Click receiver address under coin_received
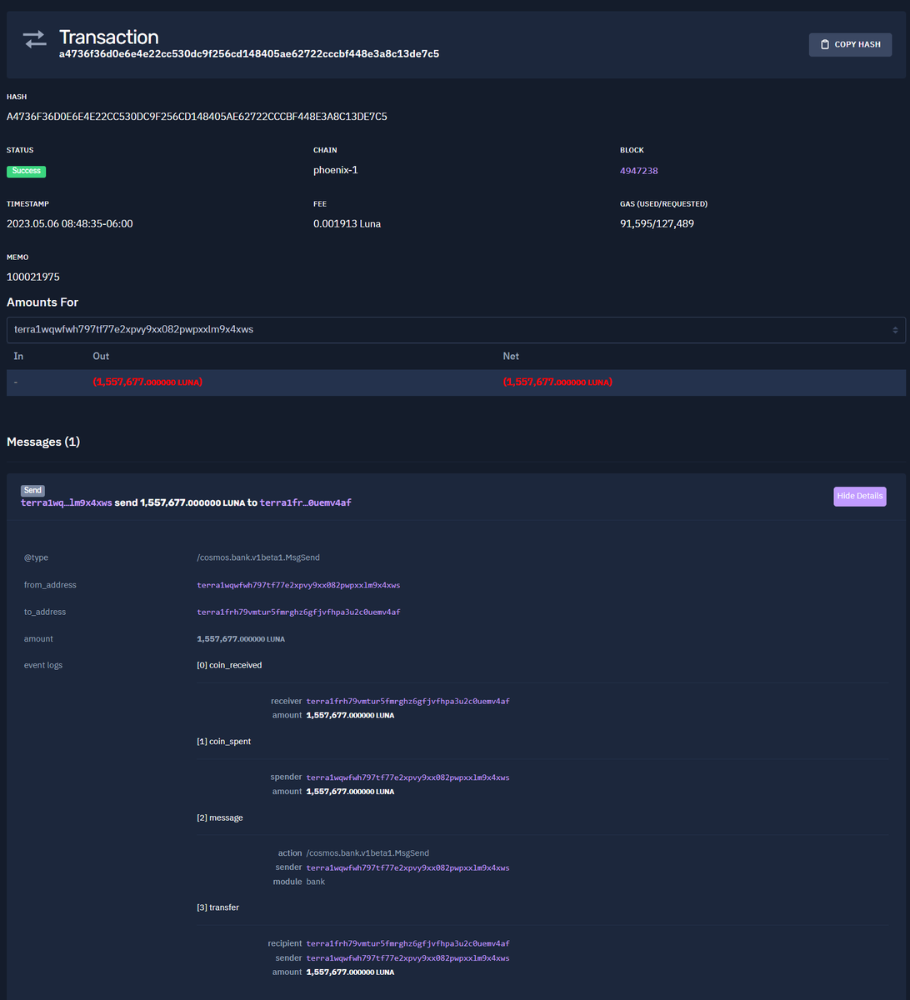910x1000 pixels. point(408,702)
